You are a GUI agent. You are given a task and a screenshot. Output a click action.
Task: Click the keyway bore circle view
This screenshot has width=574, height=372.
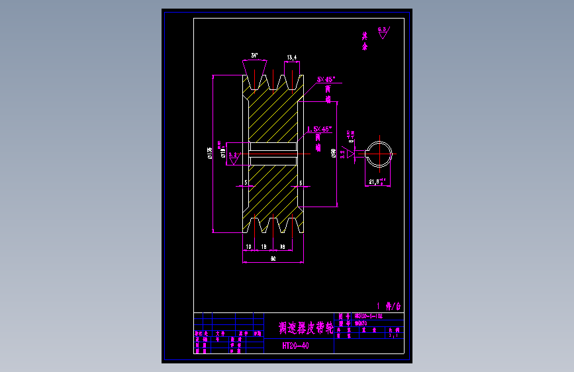(x=379, y=154)
